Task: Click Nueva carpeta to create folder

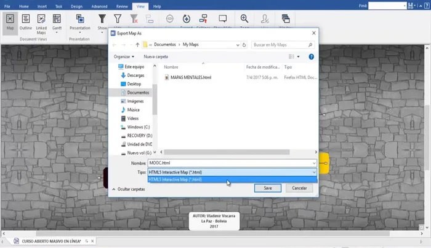Action: click(156, 56)
